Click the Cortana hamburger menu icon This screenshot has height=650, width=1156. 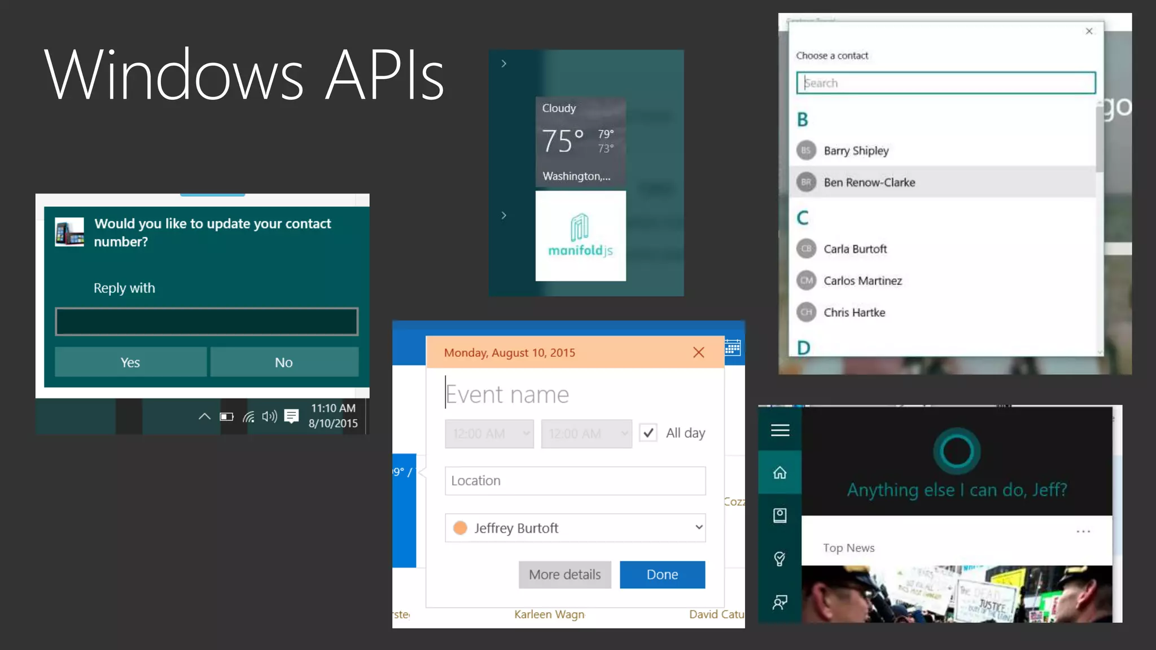tap(780, 431)
